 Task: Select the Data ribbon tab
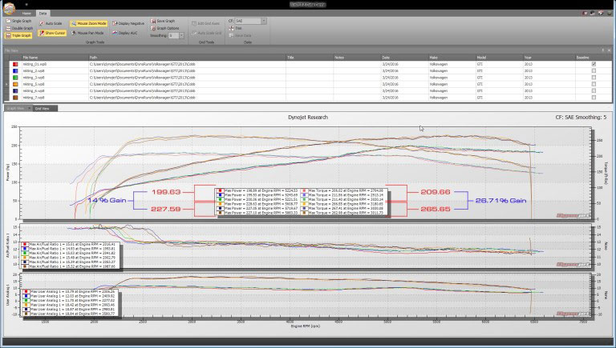(43, 14)
